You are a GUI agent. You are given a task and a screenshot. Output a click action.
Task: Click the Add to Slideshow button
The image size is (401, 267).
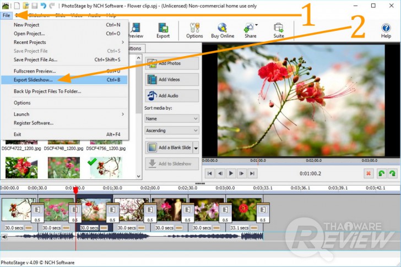point(172,164)
